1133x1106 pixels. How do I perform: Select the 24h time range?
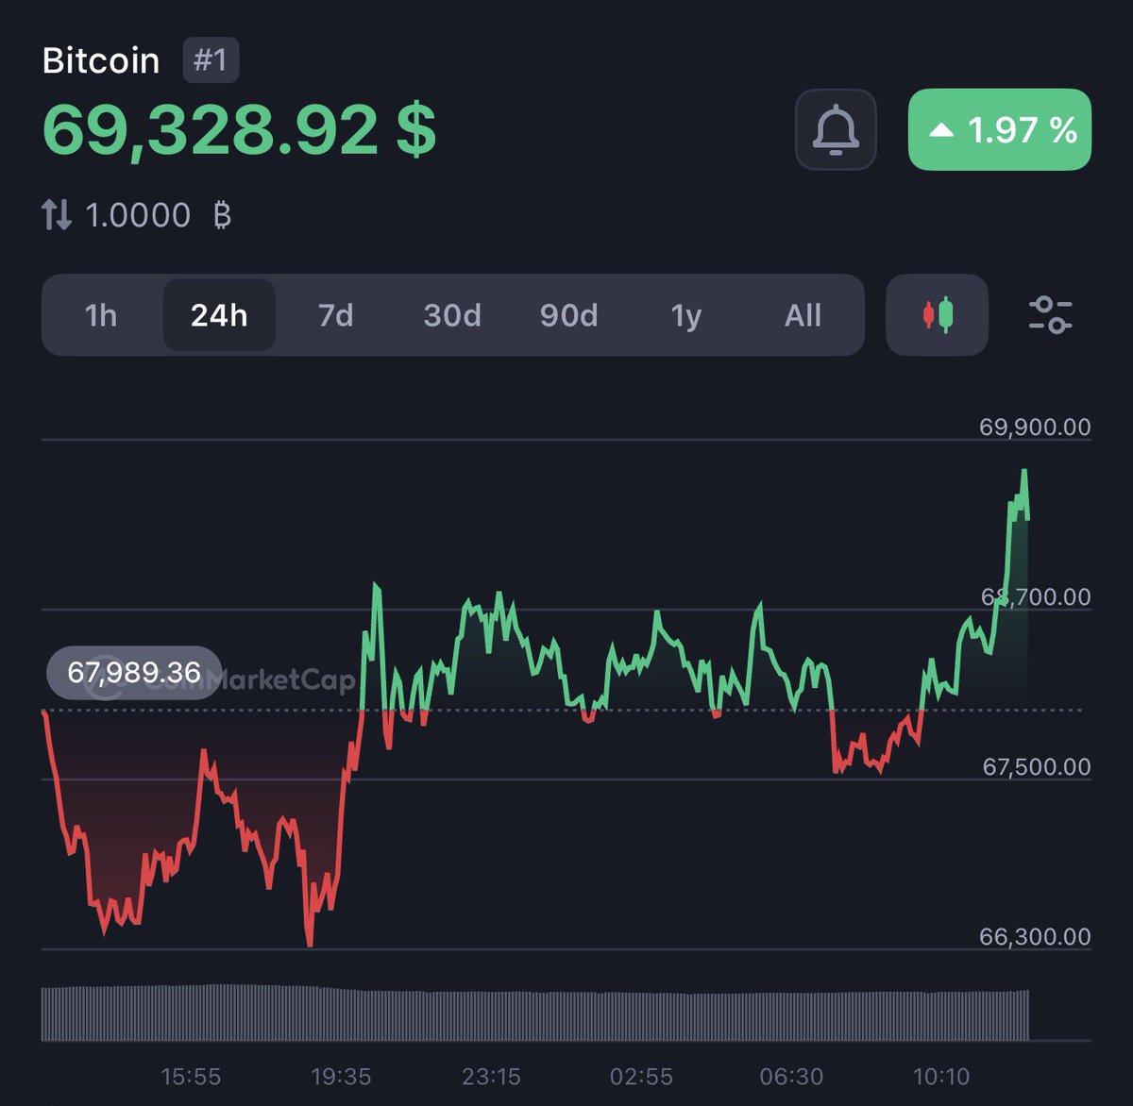pos(219,315)
